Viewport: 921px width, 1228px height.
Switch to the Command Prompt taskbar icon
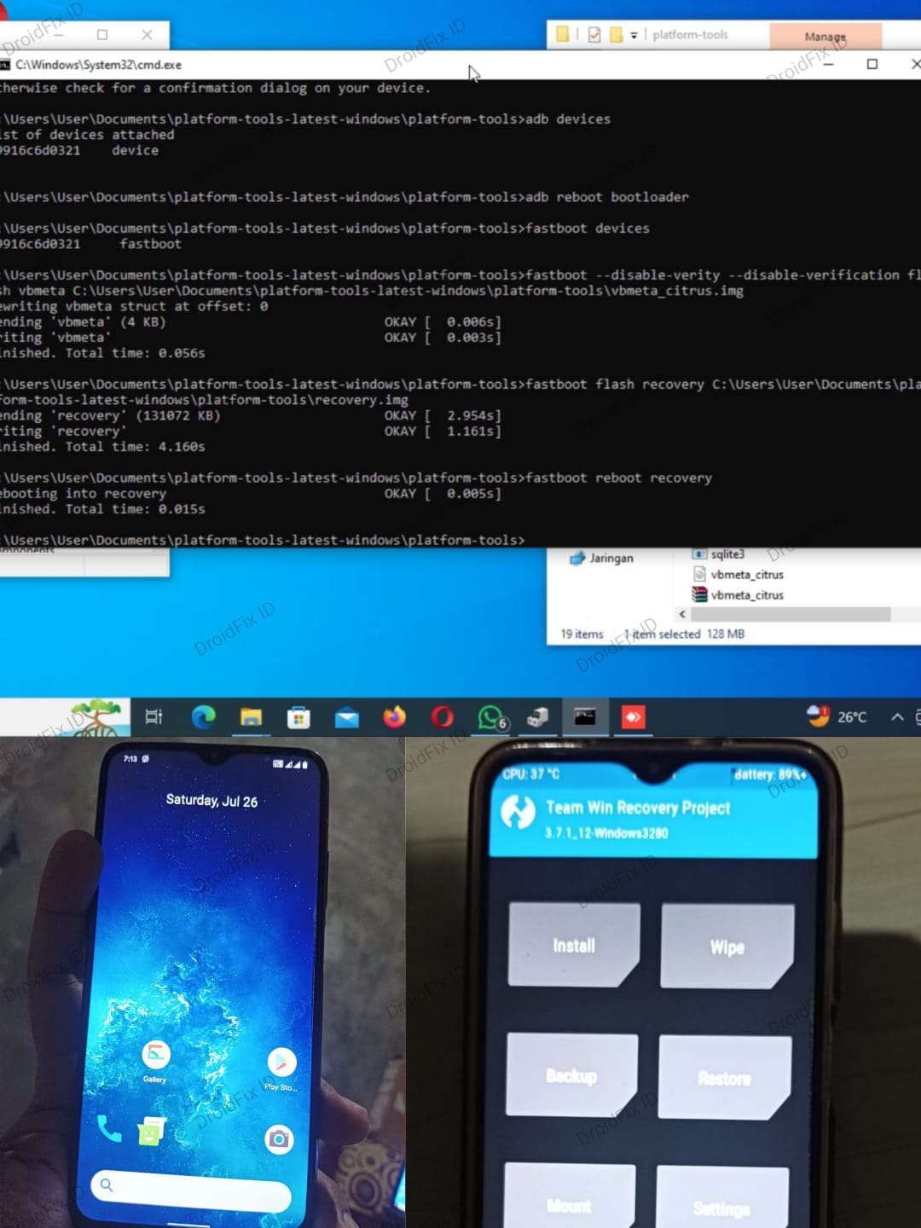(585, 717)
